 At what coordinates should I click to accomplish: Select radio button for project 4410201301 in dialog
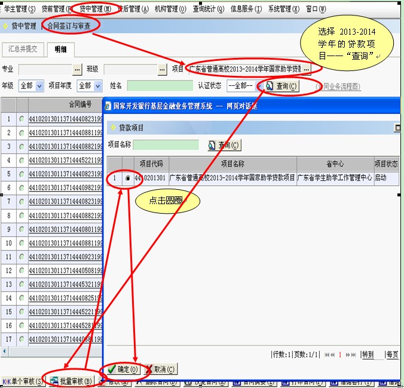tap(128, 178)
